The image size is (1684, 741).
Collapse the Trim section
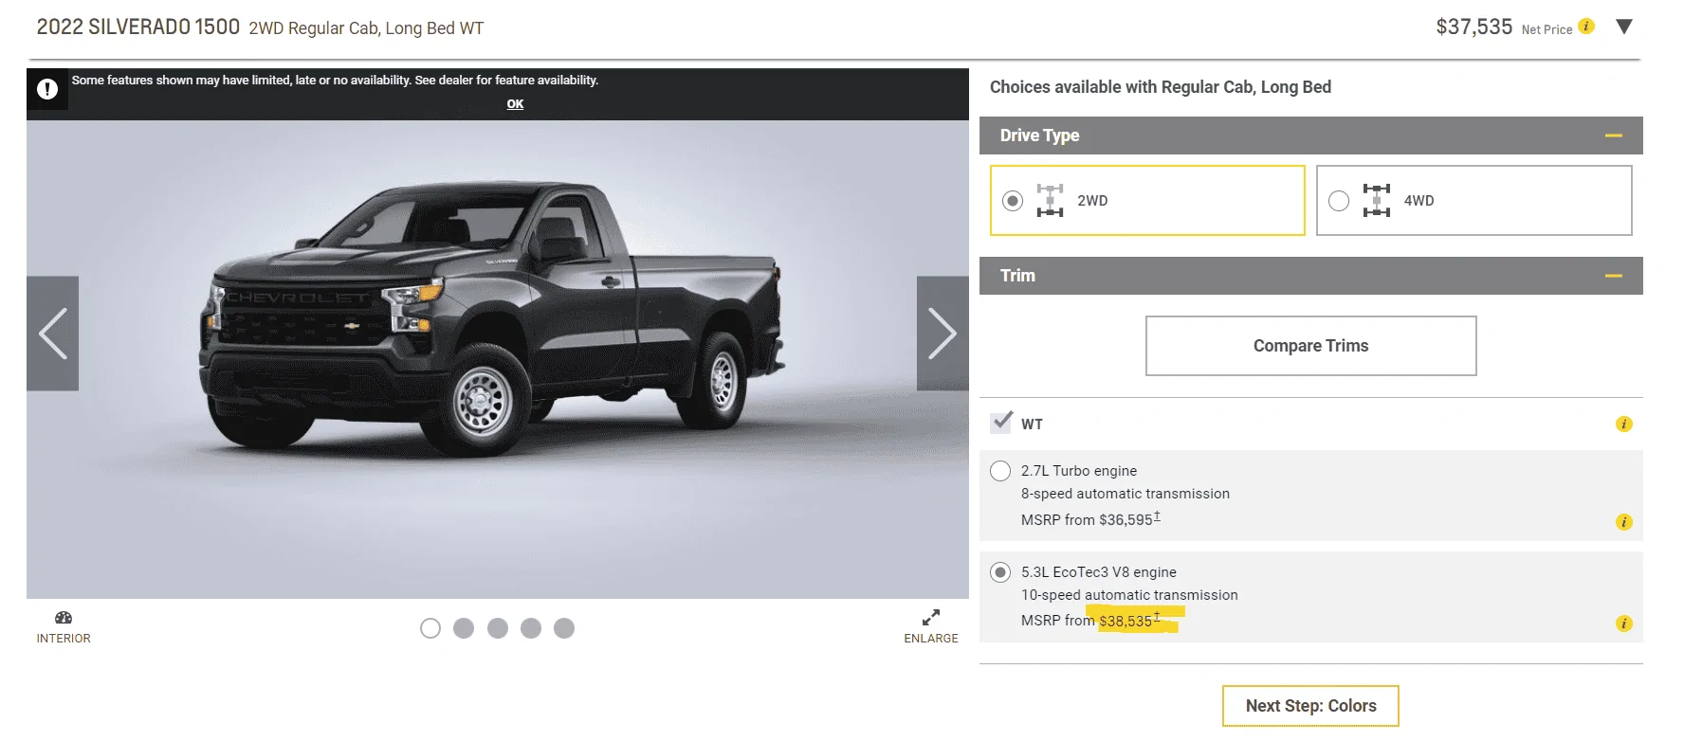1614,276
